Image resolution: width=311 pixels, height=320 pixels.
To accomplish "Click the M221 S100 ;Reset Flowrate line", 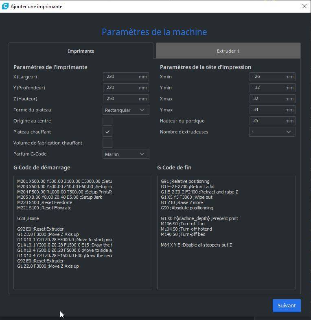I will coord(44,208).
